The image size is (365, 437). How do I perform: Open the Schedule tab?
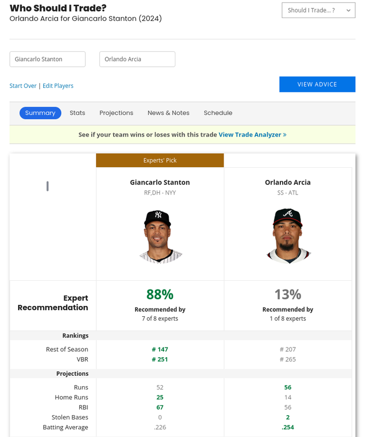[218, 113]
